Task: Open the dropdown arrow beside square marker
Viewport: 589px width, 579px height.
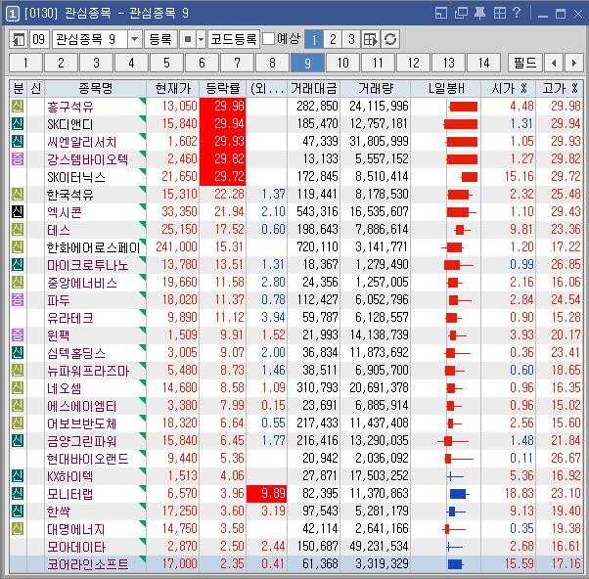Action: (x=201, y=39)
